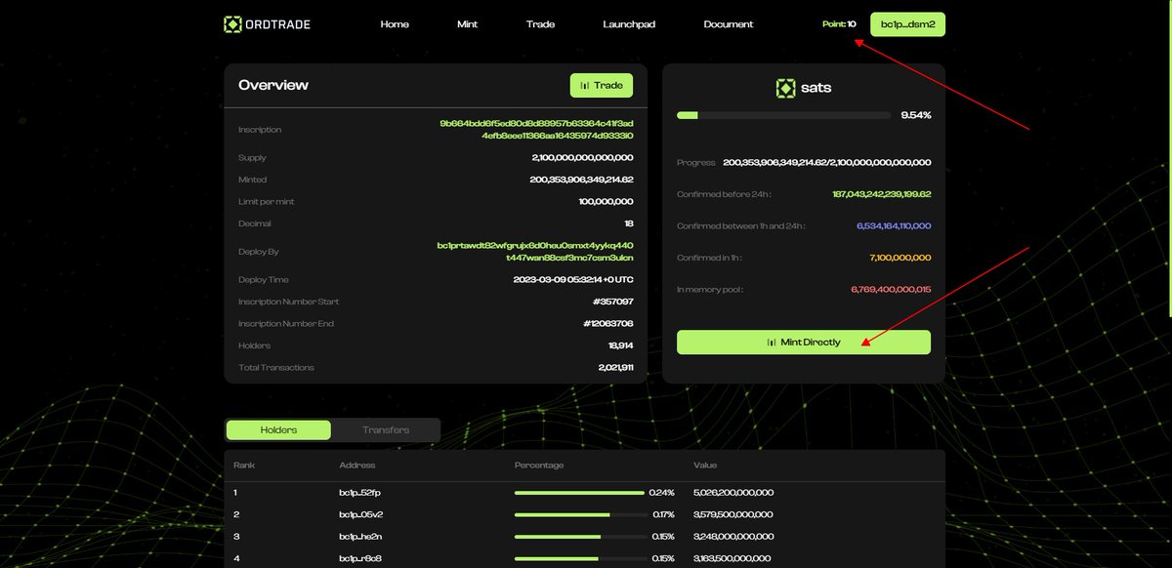Open the inscription ID link 9b664bdd...
Viewport: 1172px width, 568px height.
click(x=536, y=130)
